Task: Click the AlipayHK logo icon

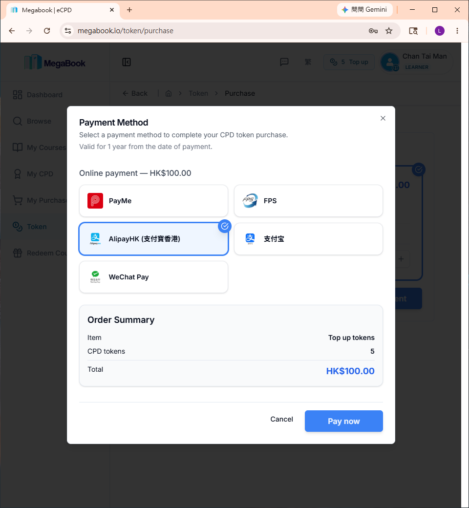Action: click(95, 239)
